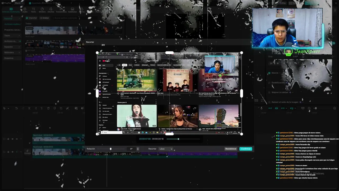Close the Recortar dialog
The image size is (339, 191).
click(x=251, y=42)
